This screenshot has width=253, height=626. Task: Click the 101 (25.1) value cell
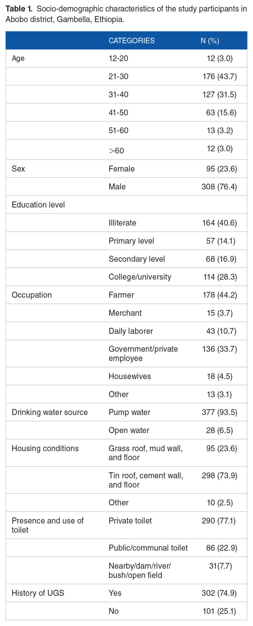(219, 611)
